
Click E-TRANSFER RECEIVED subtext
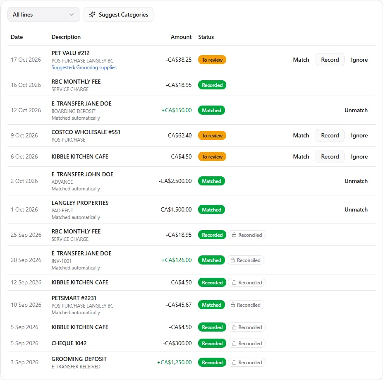pyautogui.click(x=76, y=367)
